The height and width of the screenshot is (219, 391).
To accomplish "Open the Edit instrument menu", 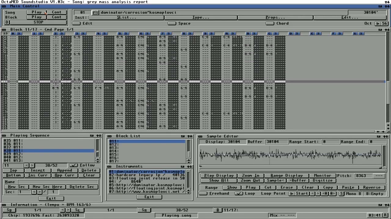I will [350, 18].
